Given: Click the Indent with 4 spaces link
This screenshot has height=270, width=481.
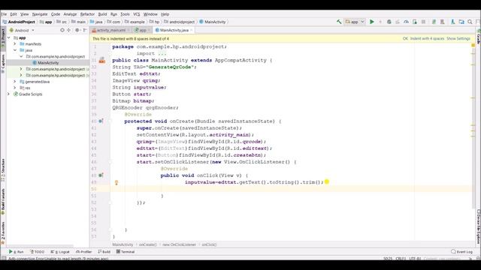Looking at the screenshot, I should click(428, 38).
